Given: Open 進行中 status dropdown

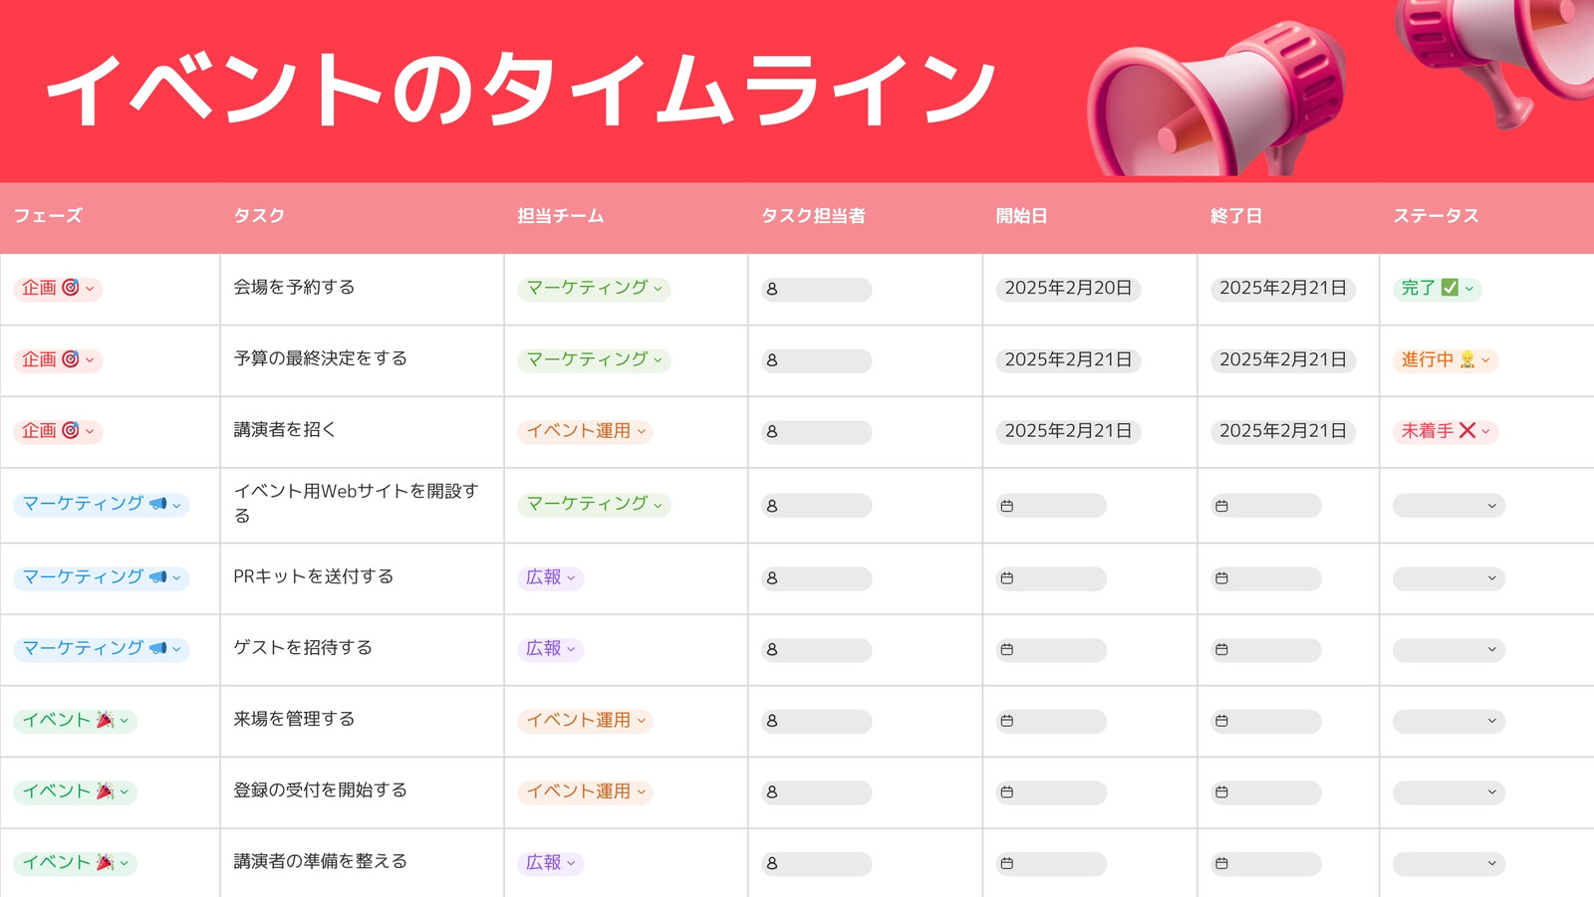Looking at the screenshot, I should click(x=1445, y=360).
